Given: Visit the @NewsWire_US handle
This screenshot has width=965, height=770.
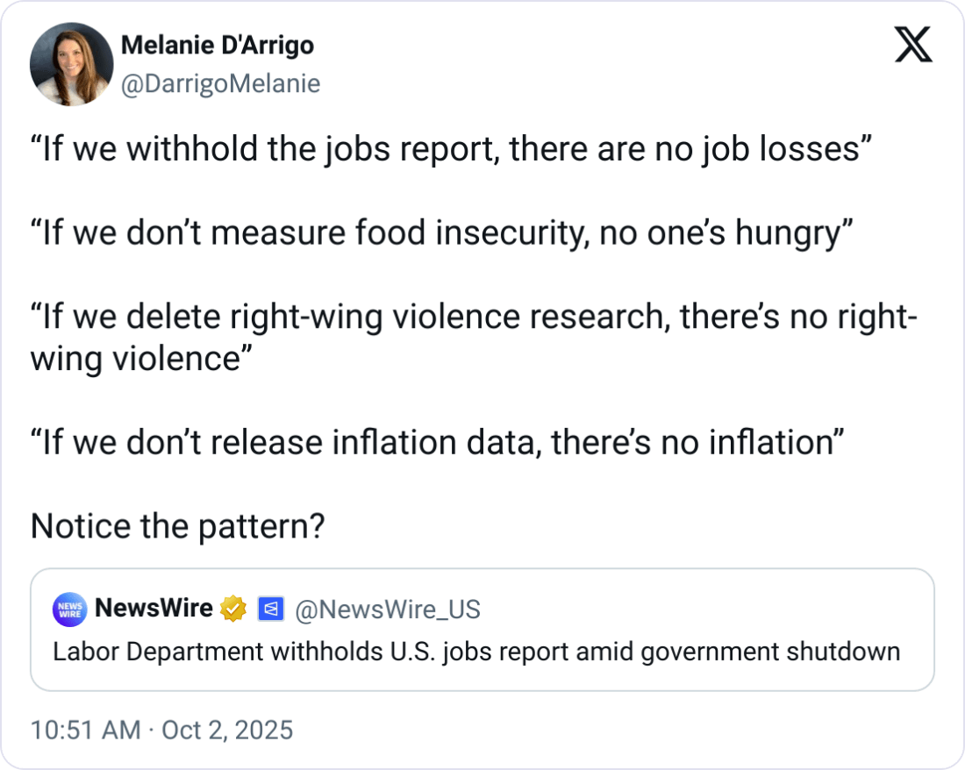Looking at the screenshot, I should 388,610.
